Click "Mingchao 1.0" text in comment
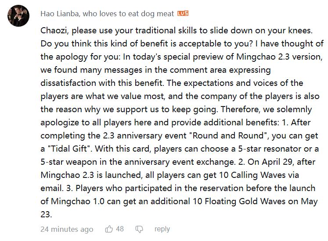 click(x=78, y=201)
